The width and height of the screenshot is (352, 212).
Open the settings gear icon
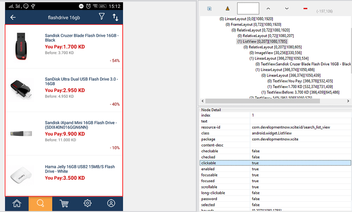[88, 203]
